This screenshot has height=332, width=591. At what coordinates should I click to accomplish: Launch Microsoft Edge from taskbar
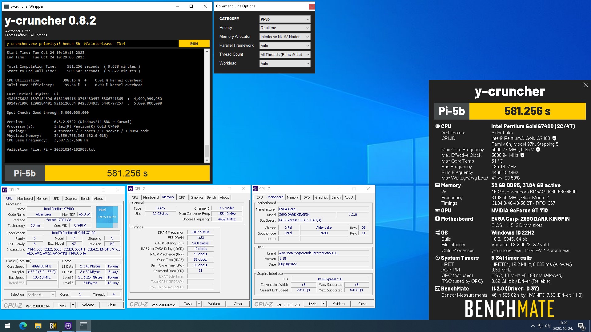[23, 326]
